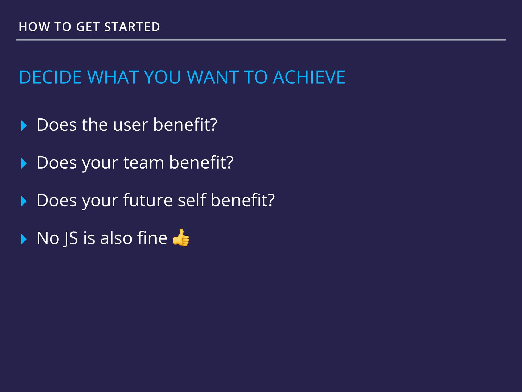Select the 'DECIDE WHAT YOU WANT TO ACHIEVE' title
Screen dimensions: 522x392
tap(182, 77)
